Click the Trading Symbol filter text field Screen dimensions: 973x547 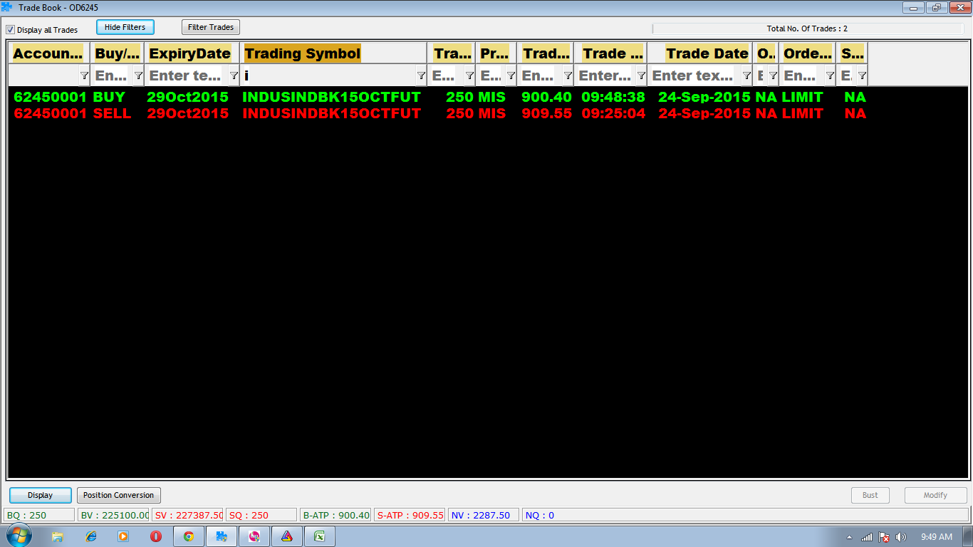(x=328, y=75)
